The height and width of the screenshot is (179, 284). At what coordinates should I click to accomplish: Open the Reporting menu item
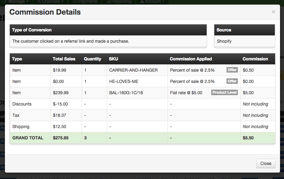tap(119, 2)
